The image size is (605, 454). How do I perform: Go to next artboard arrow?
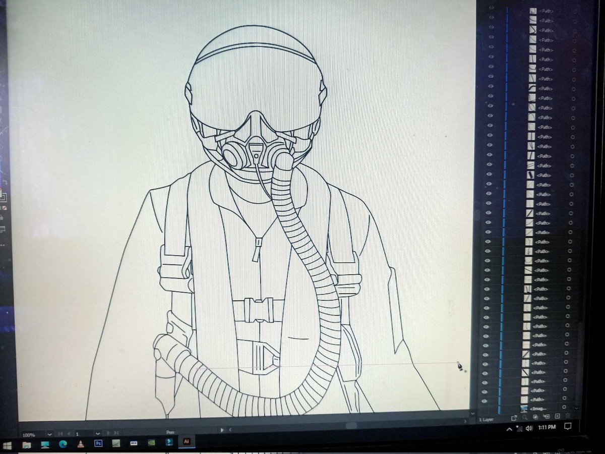(108, 433)
